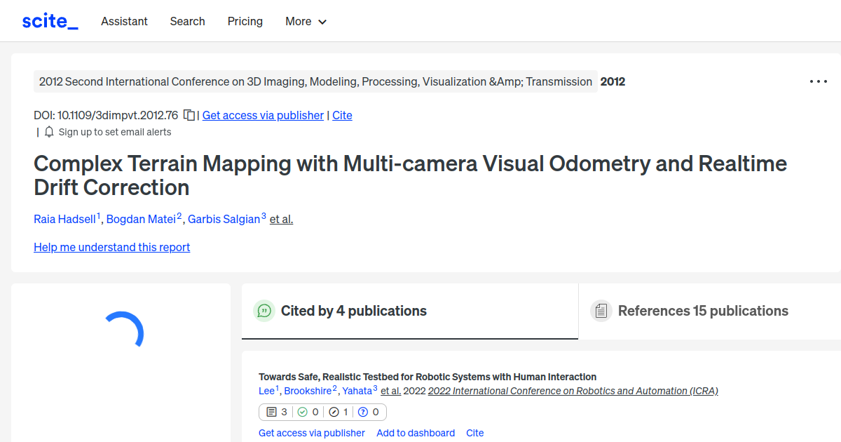Click the copy DOI icon
This screenshot has width=841, height=442.
(190, 114)
